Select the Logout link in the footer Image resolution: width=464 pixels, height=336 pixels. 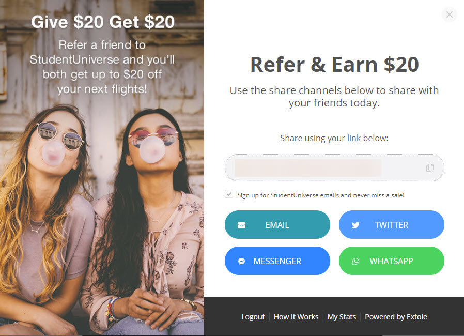click(x=253, y=317)
